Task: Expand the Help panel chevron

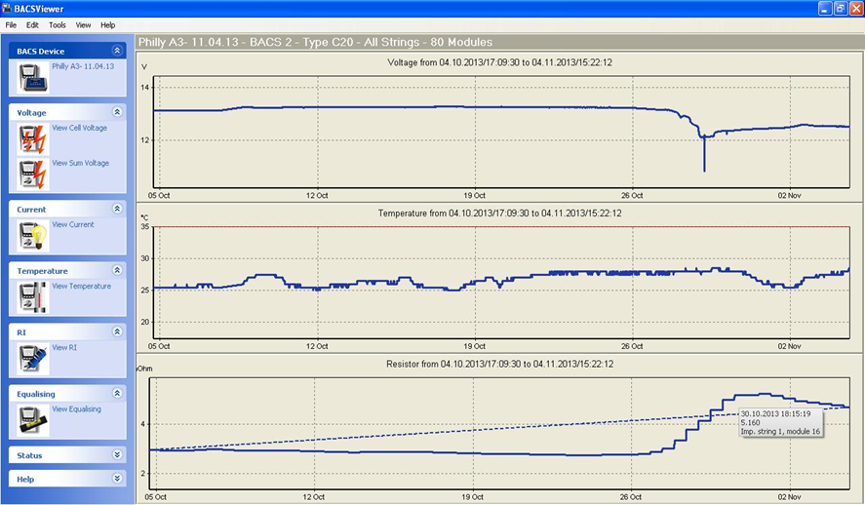Action: coord(117,479)
